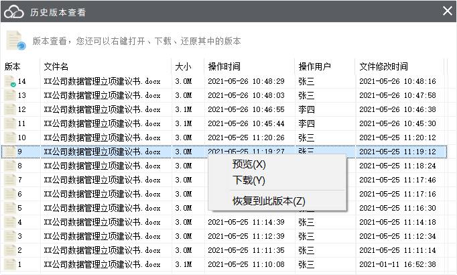457x275 pixels.
Task: Click the 3.1M size in version 12 row
Action: coord(184,109)
